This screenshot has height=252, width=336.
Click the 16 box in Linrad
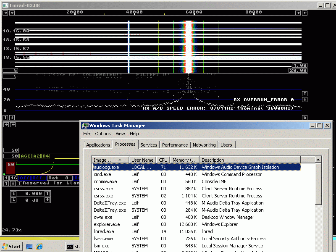click(14, 178)
